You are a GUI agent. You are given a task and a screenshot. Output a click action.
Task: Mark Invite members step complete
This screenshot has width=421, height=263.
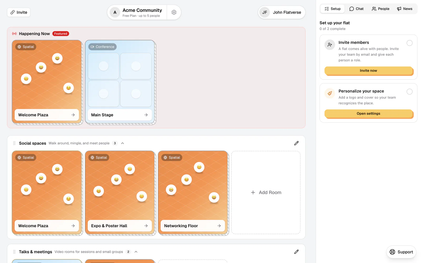[x=409, y=43]
